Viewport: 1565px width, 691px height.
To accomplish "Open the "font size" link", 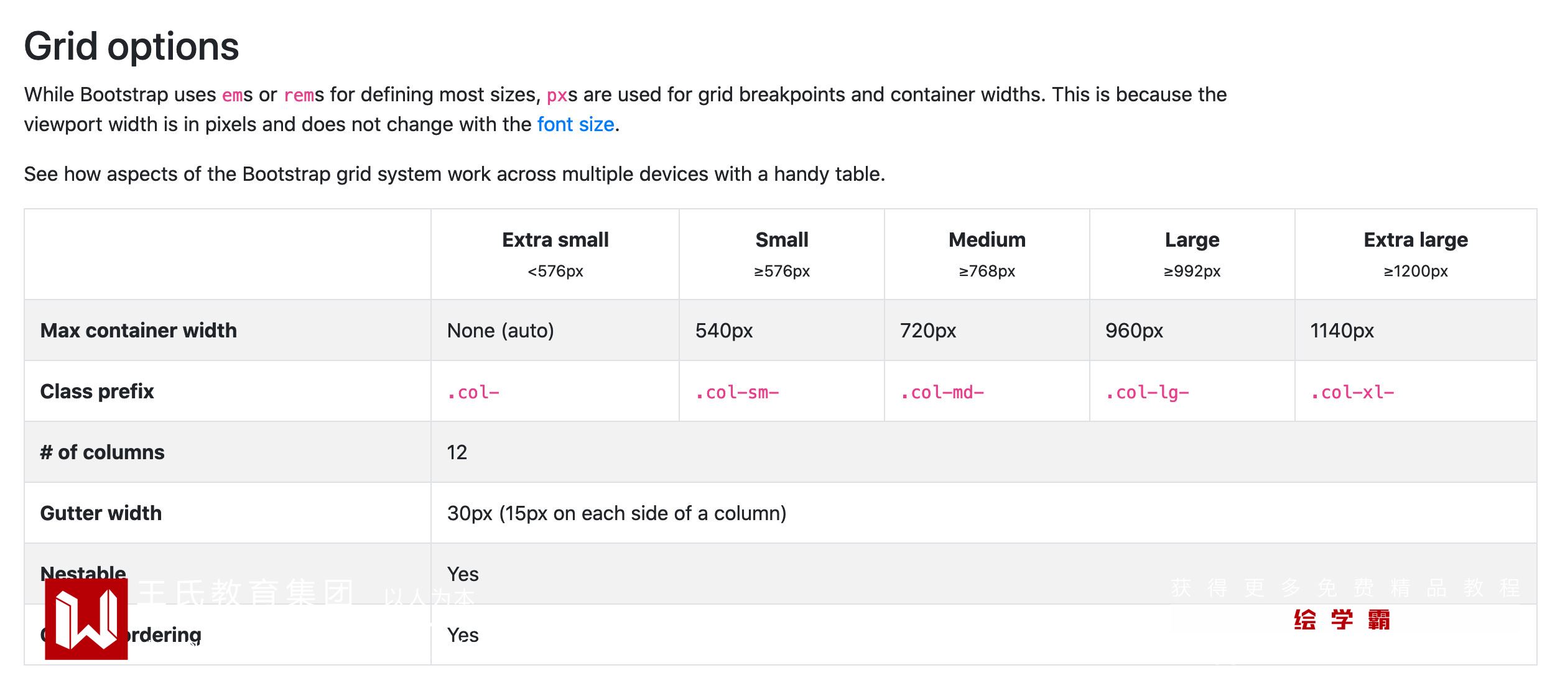I will (x=575, y=124).
